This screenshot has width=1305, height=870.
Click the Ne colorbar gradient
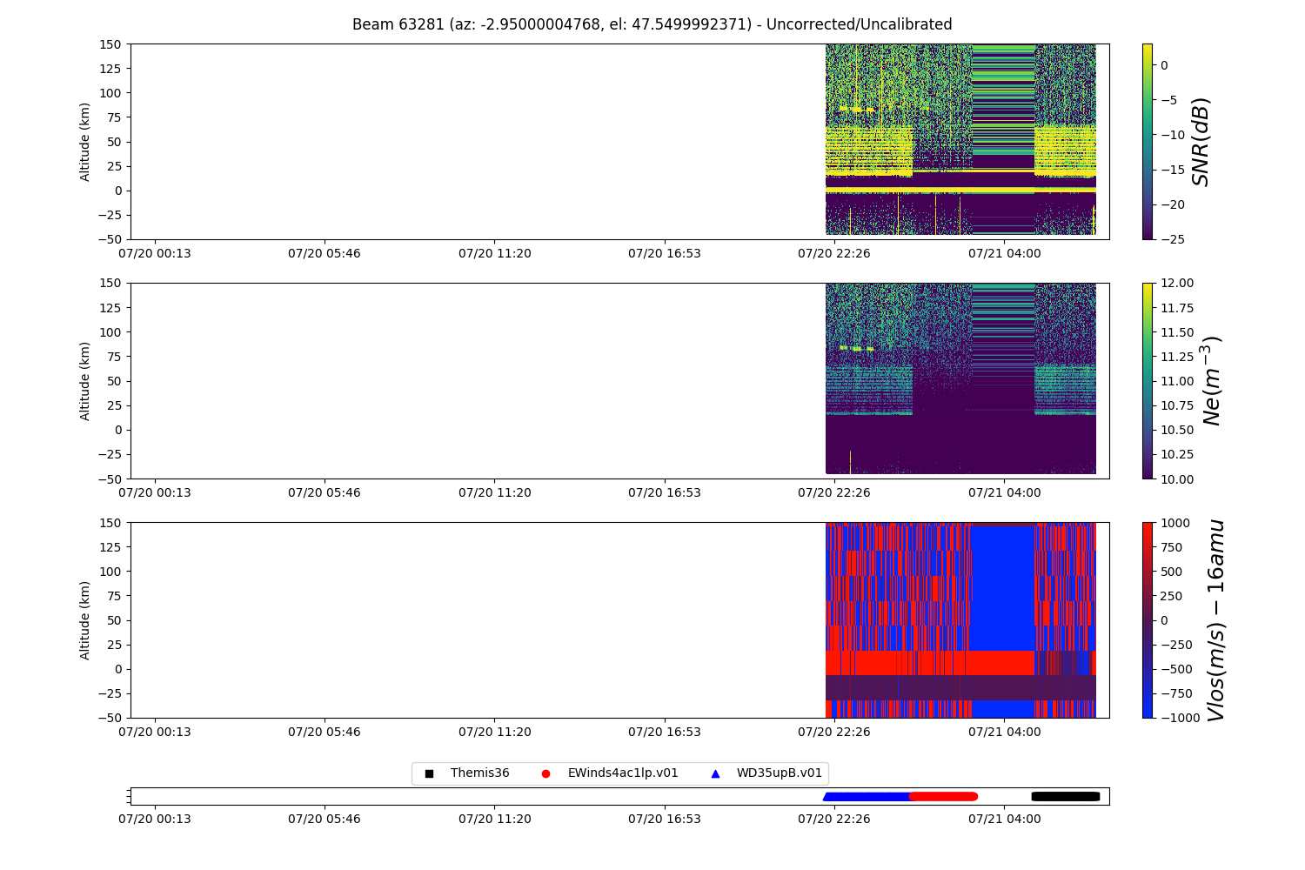(x=1147, y=380)
